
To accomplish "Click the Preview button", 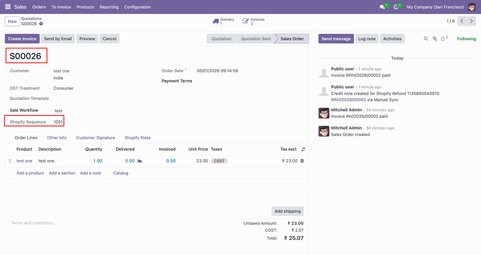I will coord(87,39).
